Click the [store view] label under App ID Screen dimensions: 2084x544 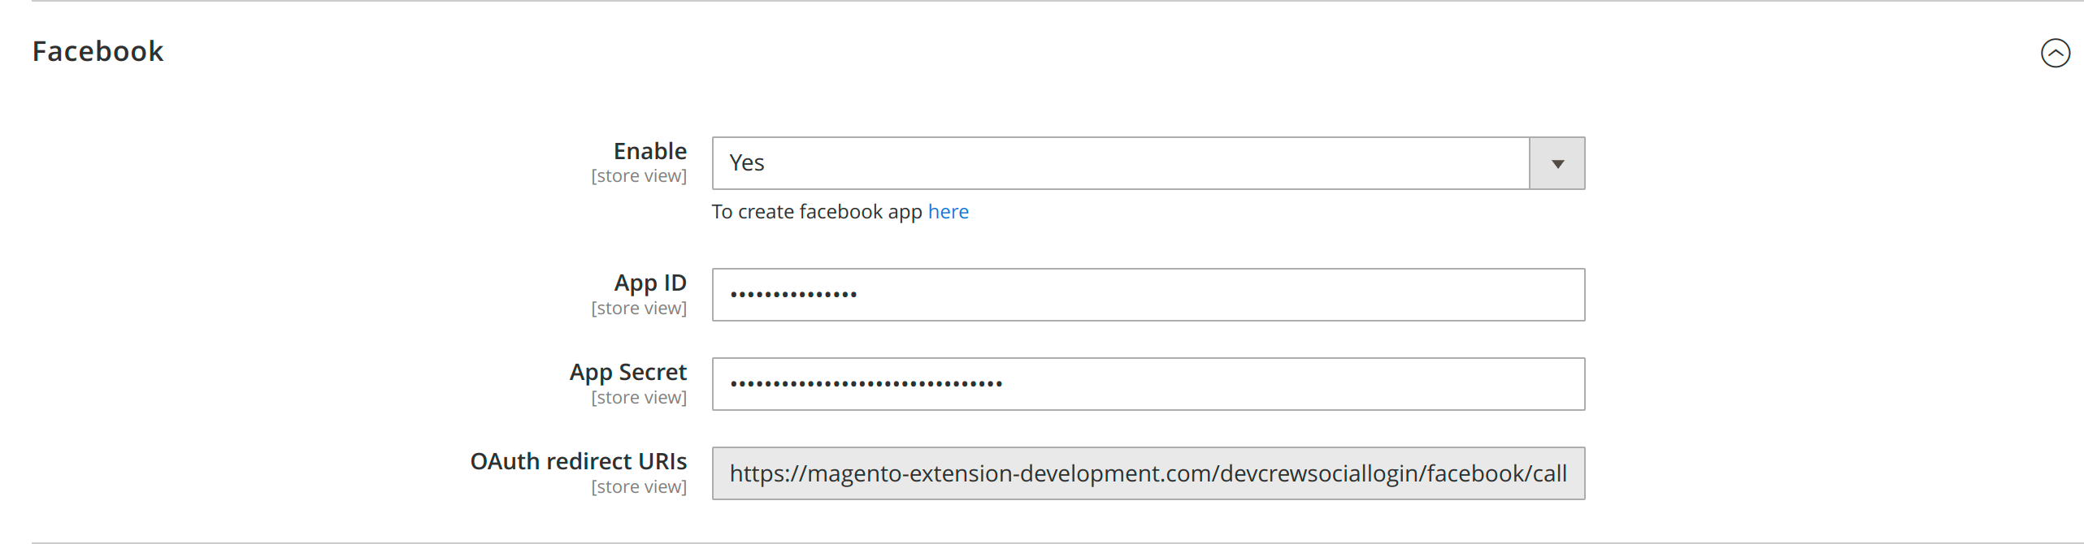click(x=639, y=308)
